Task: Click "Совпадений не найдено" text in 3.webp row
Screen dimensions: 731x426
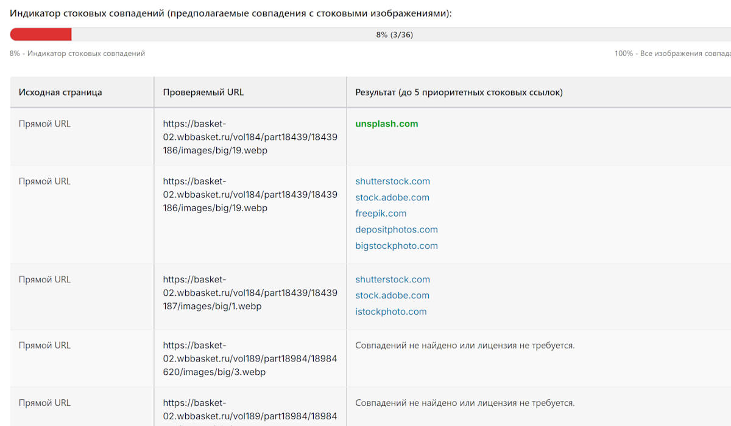Action: [465, 345]
